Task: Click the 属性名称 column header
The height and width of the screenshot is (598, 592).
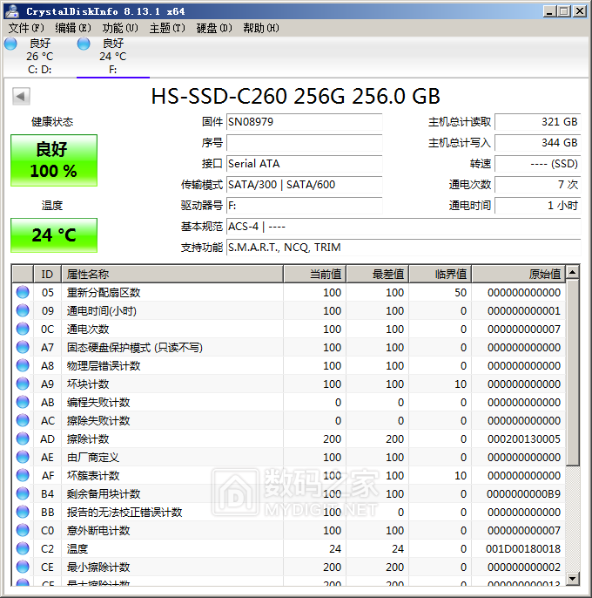Action: pos(172,275)
